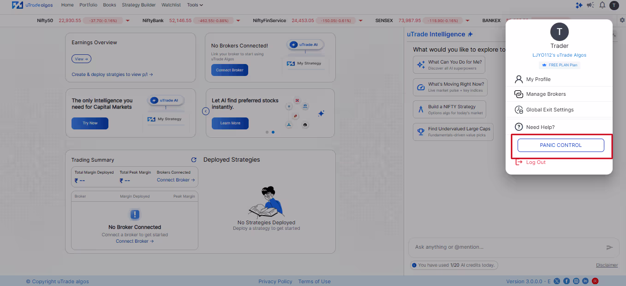Expand NiftyBank ticker dropdown arrow
626x286 pixels.
(x=238, y=21)
